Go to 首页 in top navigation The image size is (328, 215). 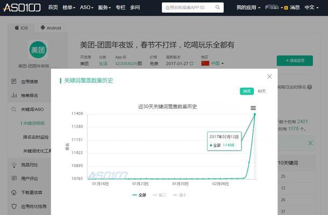[x=53, y=8]
